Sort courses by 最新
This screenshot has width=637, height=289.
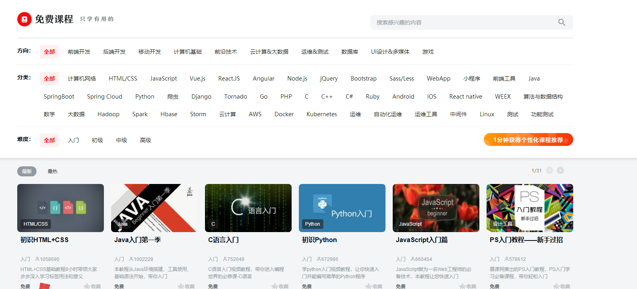[27, 171]
